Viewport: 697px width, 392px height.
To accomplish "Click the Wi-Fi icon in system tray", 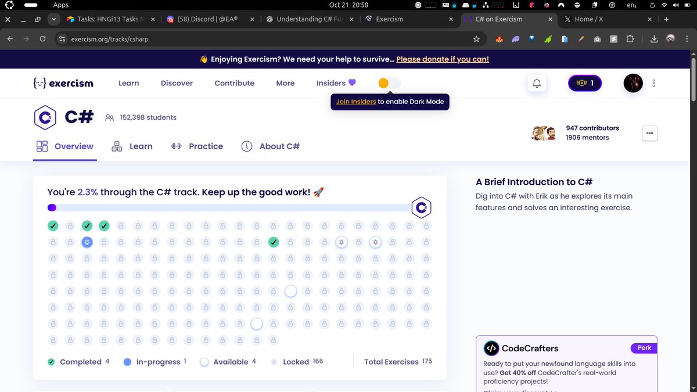I will pyautogui.click(x=664, y=5).
